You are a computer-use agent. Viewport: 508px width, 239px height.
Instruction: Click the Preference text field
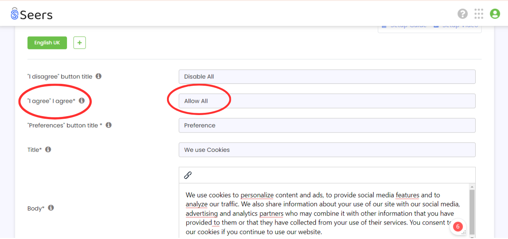click(x=327, y=125)
